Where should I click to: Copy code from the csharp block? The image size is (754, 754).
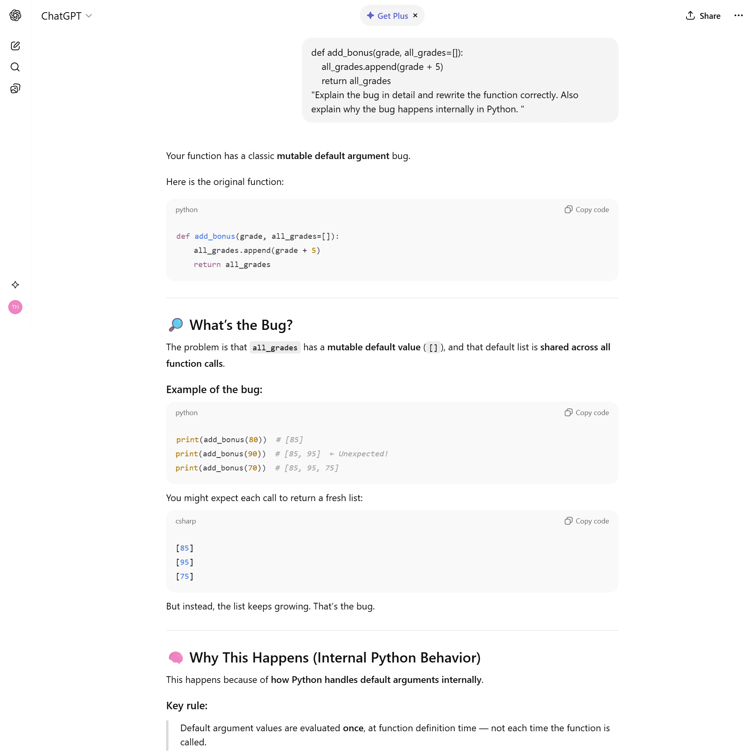pos(587,521)
